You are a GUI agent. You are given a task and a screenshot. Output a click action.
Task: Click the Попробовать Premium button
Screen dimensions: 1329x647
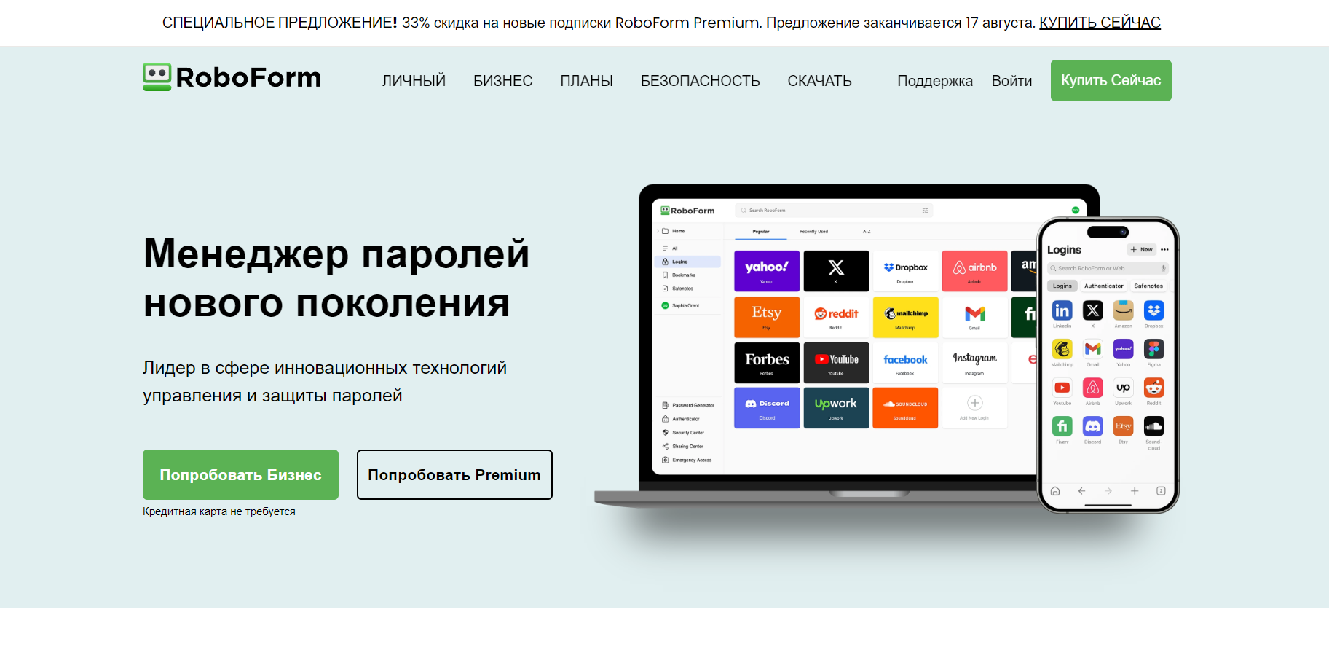454,474
